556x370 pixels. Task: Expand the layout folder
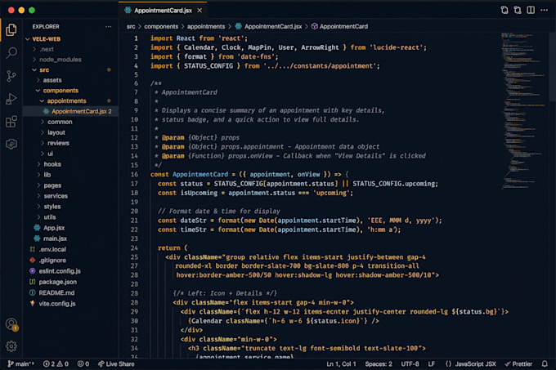pos(71,132)
